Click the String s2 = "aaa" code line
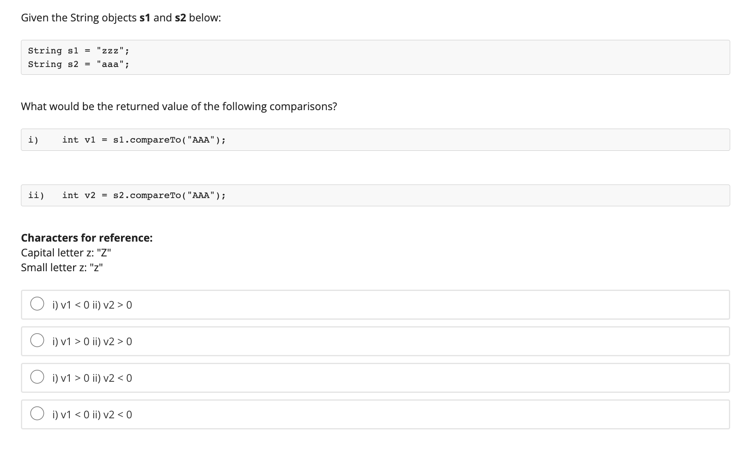The image size is (747, 452). 78,64
